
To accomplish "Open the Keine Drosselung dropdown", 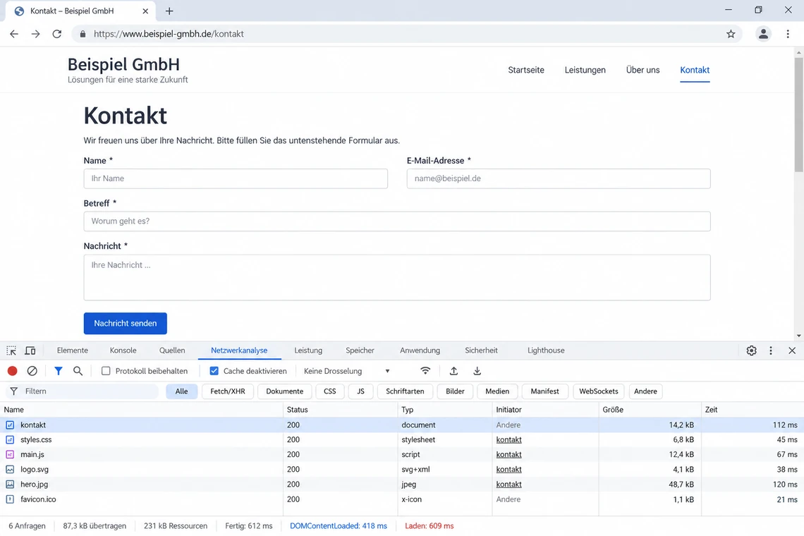I will 346,371.
